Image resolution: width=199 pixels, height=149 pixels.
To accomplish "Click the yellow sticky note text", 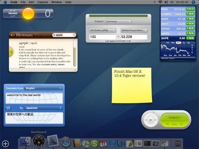I will (130, 74).
